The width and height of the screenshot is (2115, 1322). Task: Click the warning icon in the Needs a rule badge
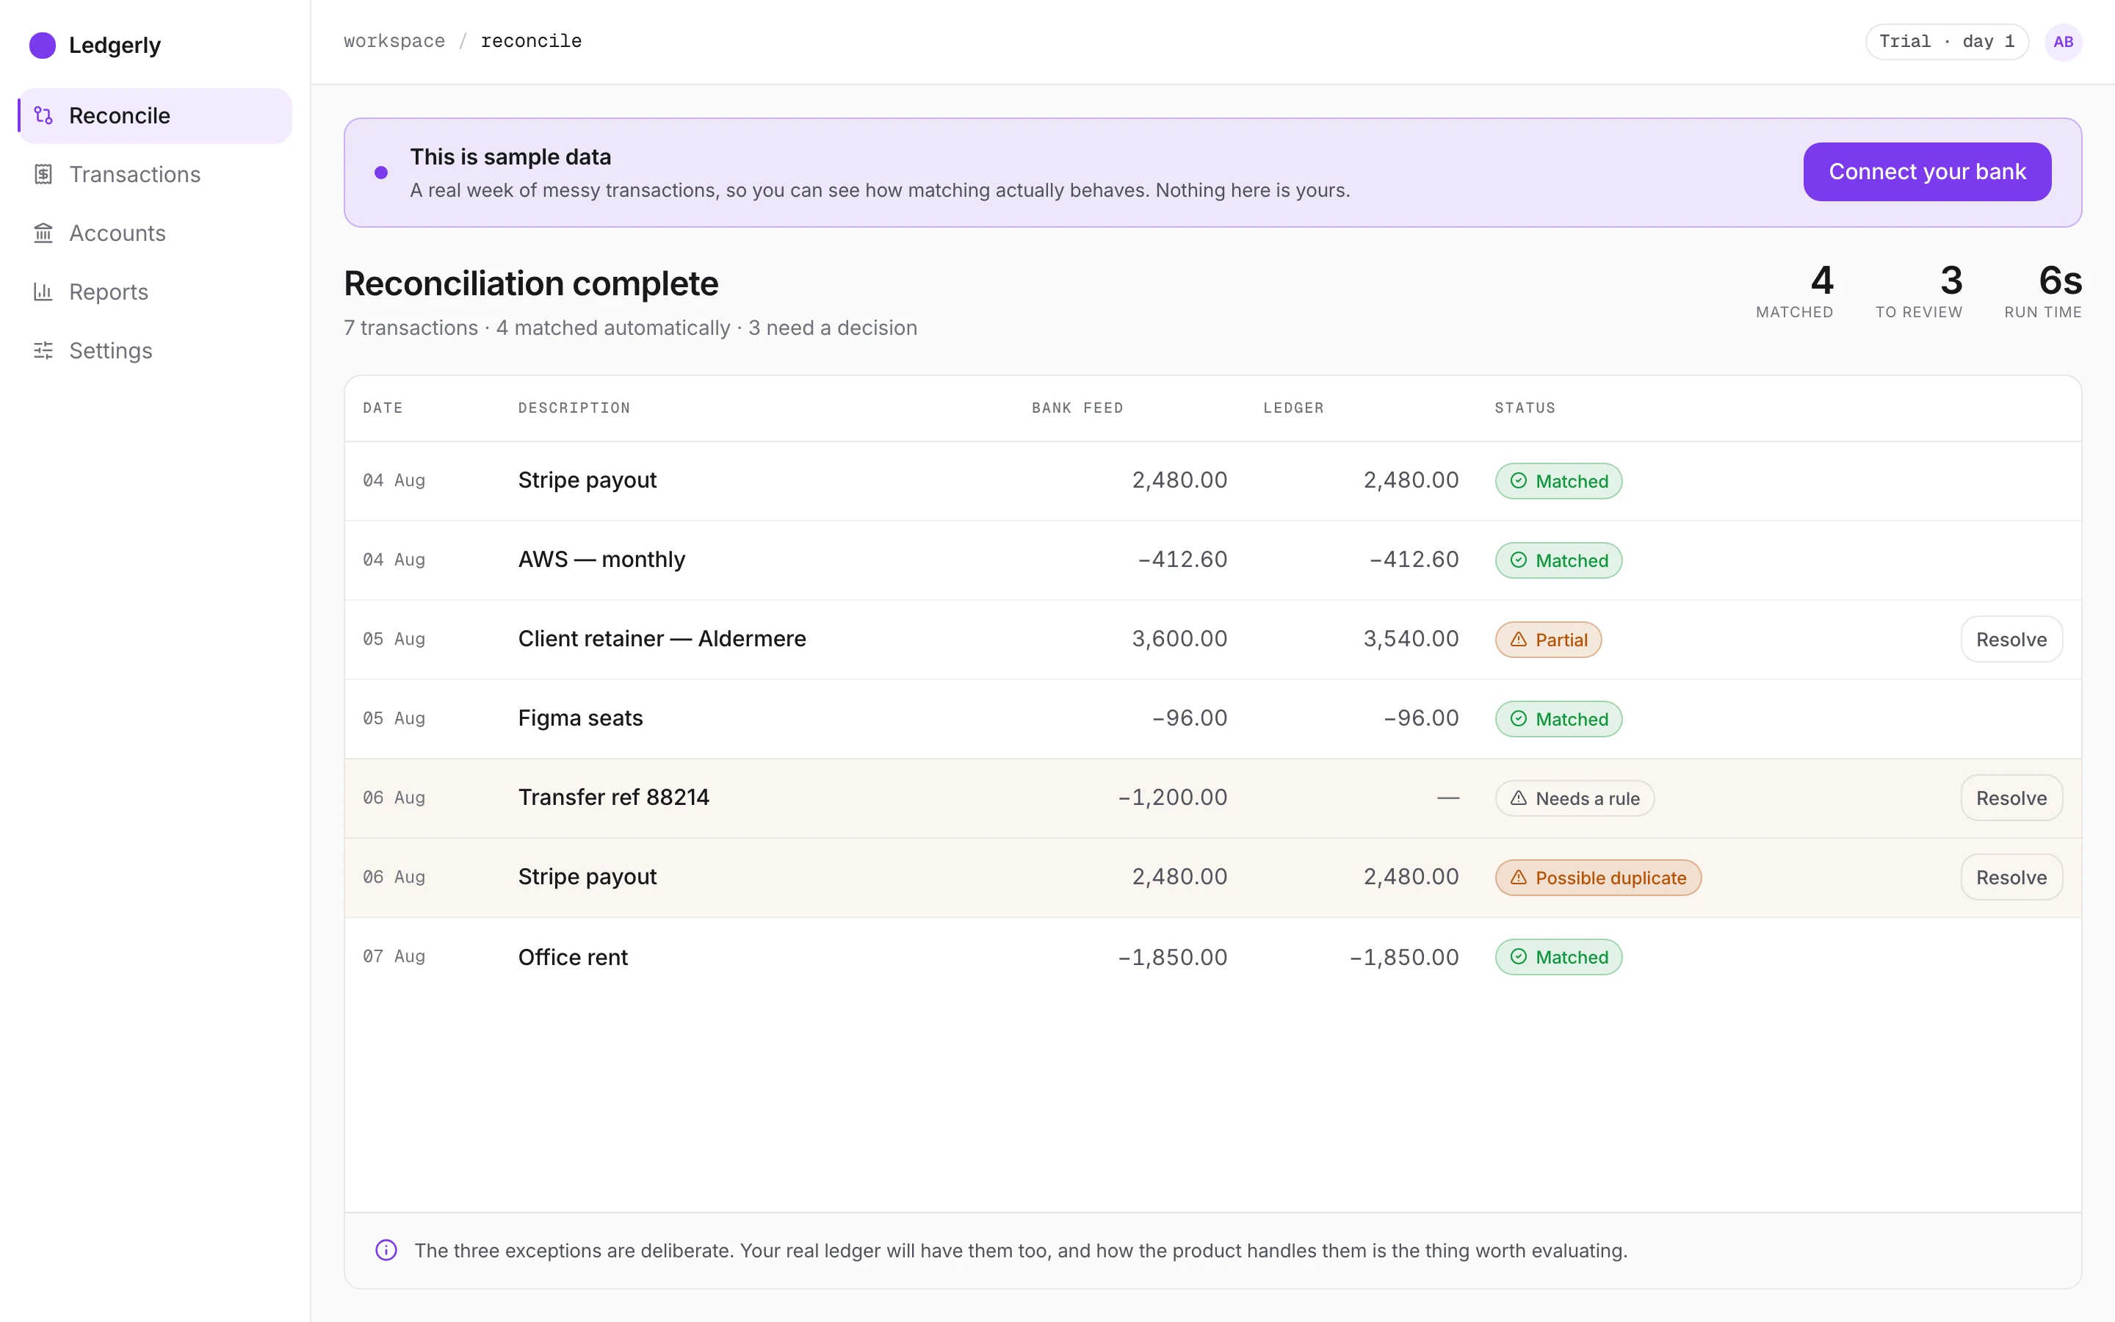click(1519, 798)
